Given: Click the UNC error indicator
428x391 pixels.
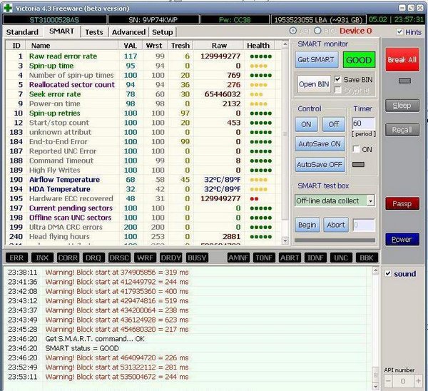Looking at the screenshot, I should (340, 257).
